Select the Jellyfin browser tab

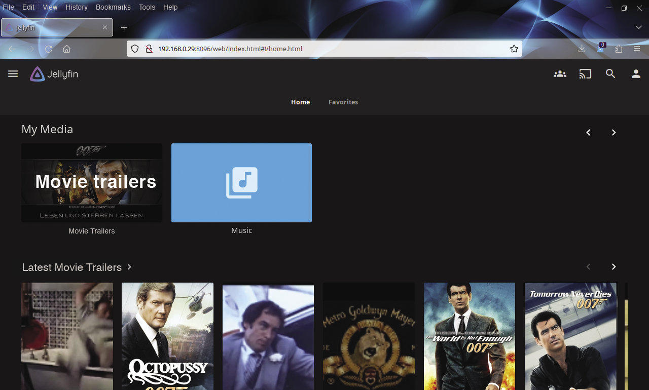tap(57, 27)
